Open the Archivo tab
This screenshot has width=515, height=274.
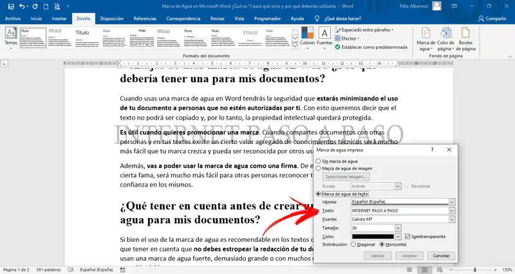click(x=13, y=19)
